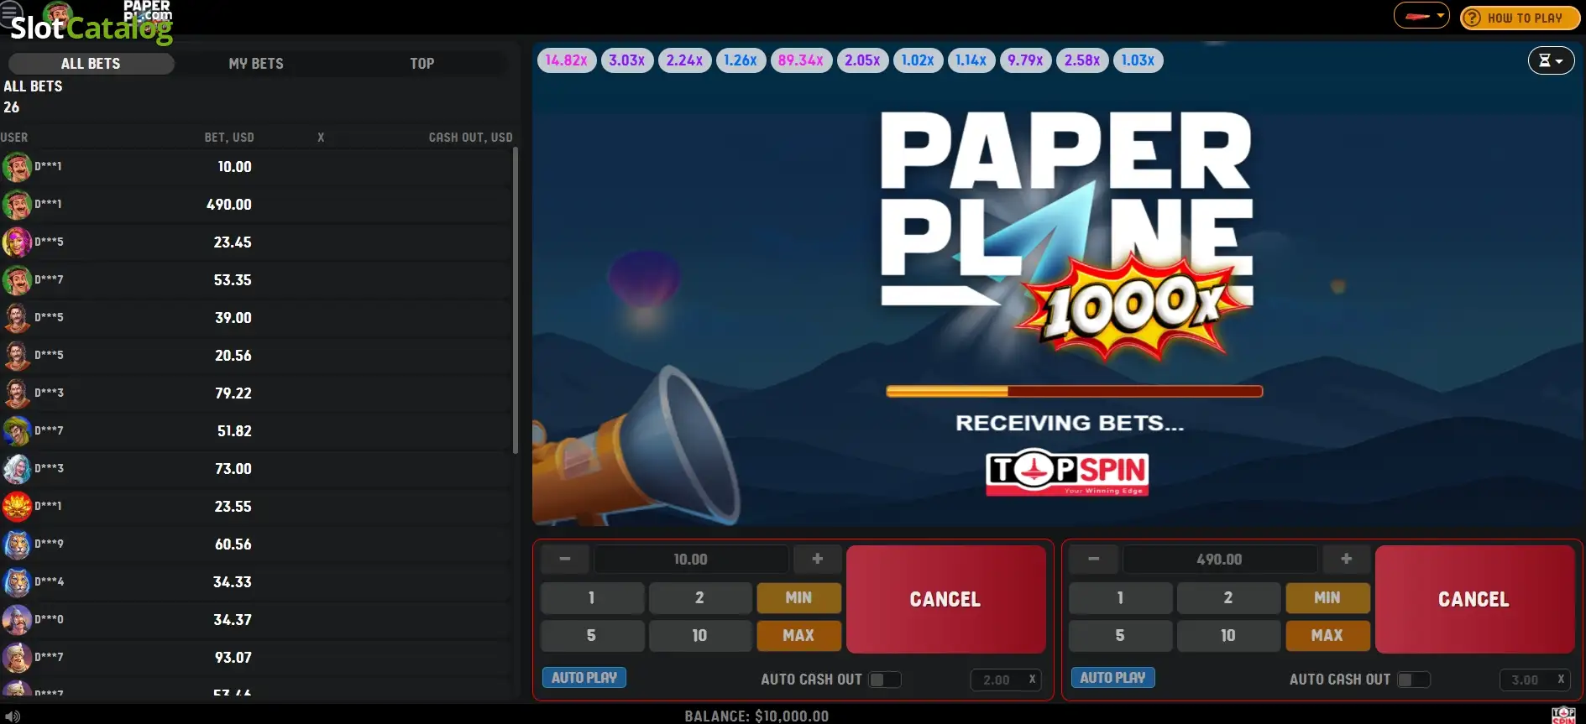1586x724 pixels.
Task: Set MAX bet in right panel
Action: tap(1327, 636)
